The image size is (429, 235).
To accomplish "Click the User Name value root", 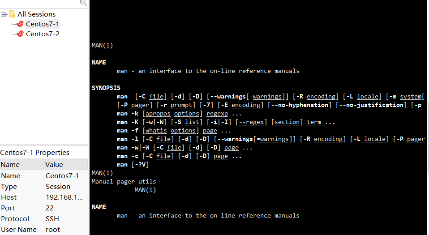I will 53,230.
